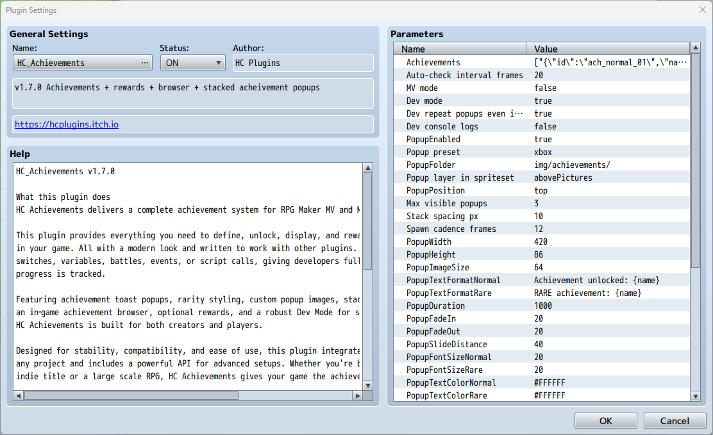The height and width of the screenshot is (435, 713).
Task: Select the Achievements parameter row
Action: (542, 62)
